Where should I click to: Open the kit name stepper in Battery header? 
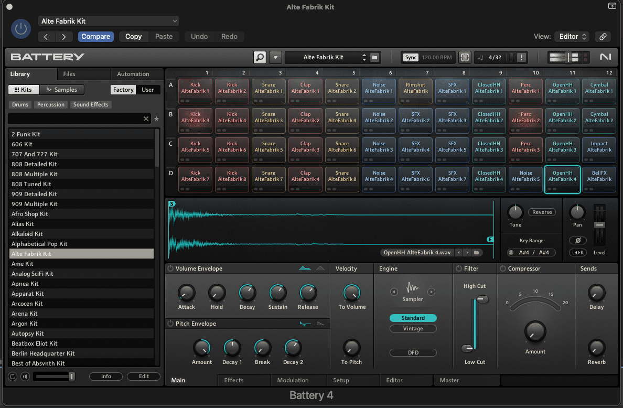coord(364,57)
